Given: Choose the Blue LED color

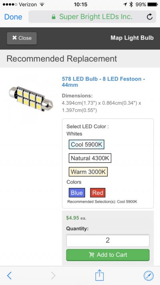Looking at the screenshot, I should pyautogui.click(x=77, y=193).
